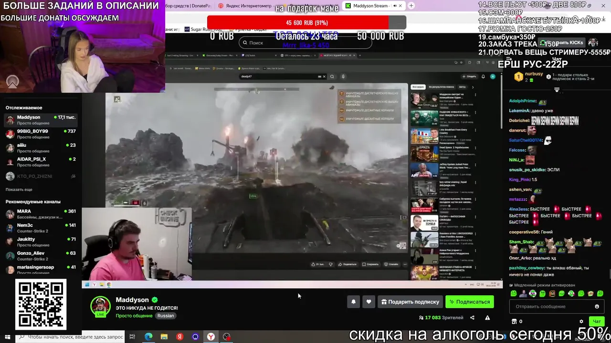Click the search magnifier icon in Kick search
The width and height of the screenshot is (611, 343).
[245, 43]
